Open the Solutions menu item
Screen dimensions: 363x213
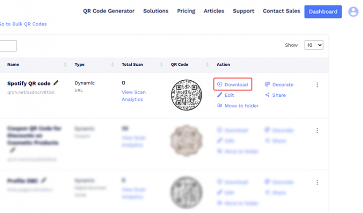[x=156, y=11]
